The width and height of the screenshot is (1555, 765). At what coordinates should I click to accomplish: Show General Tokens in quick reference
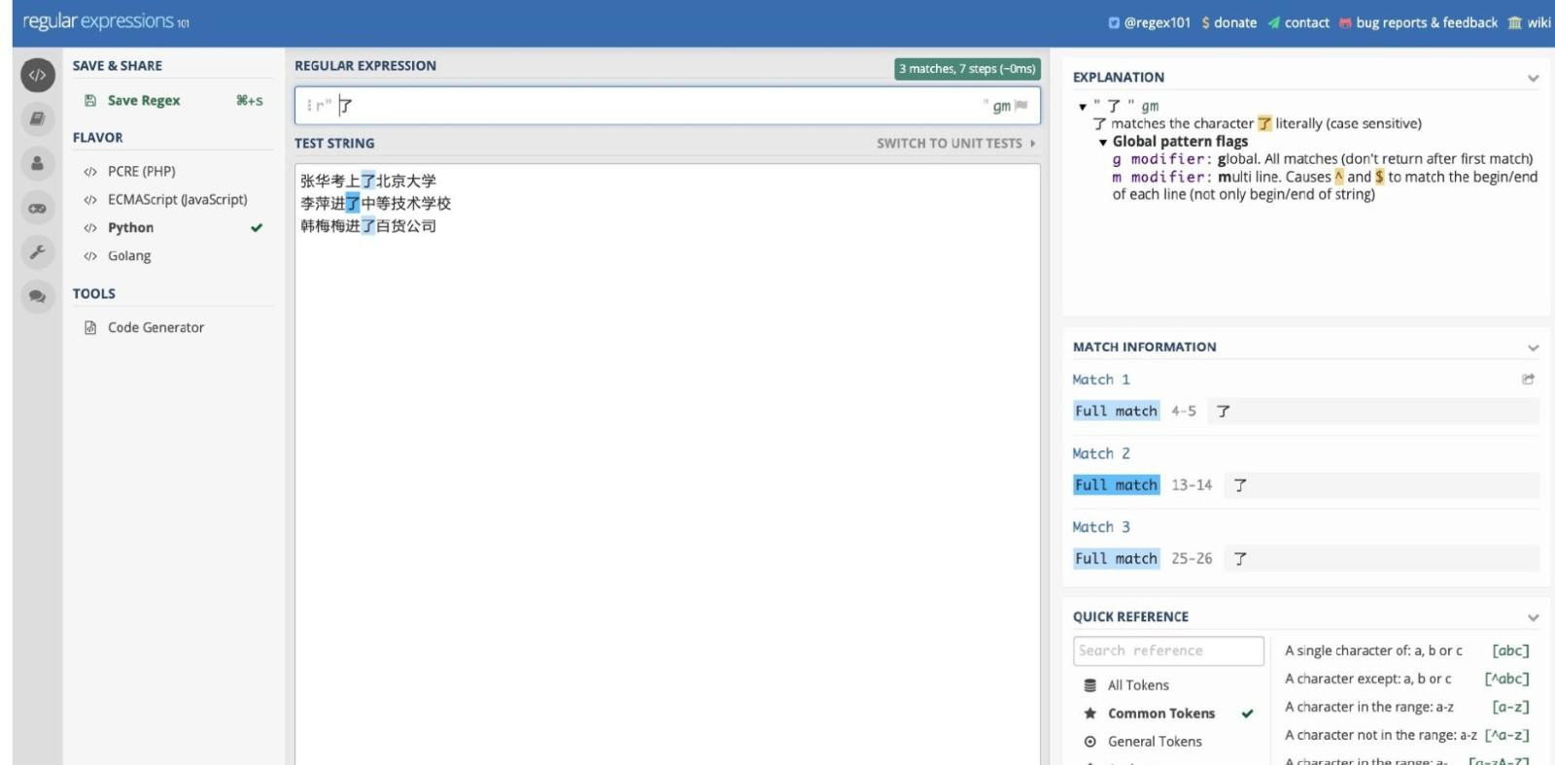point(1155,742)
